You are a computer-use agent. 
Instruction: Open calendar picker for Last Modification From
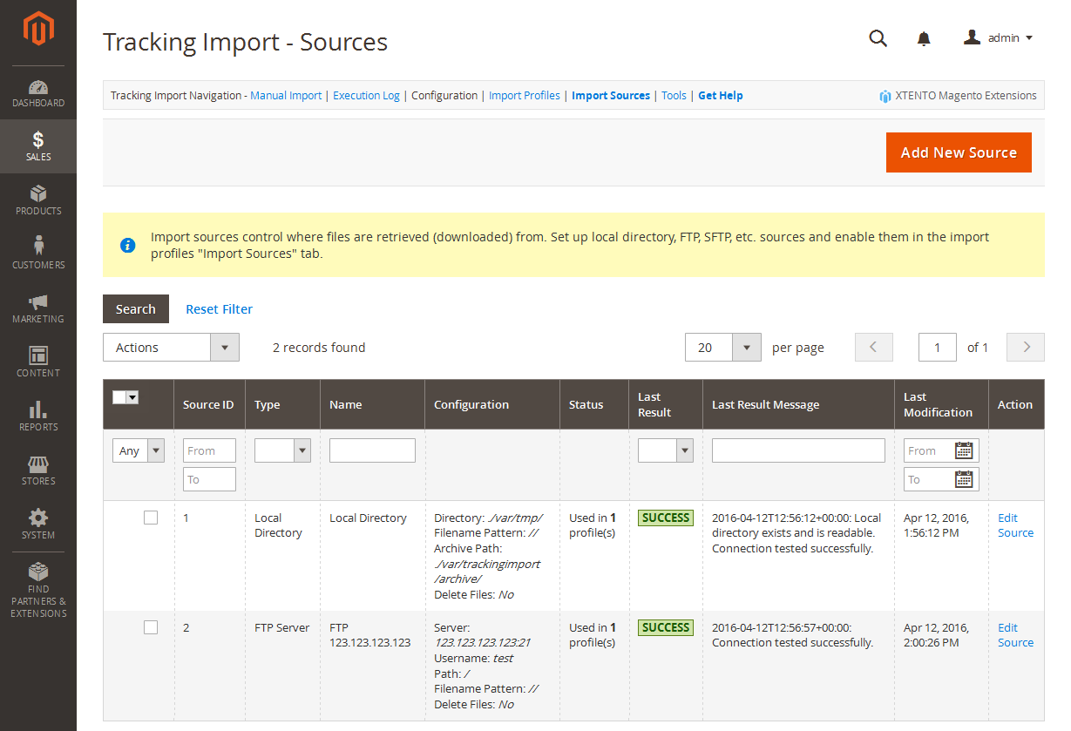click(964, 450)
